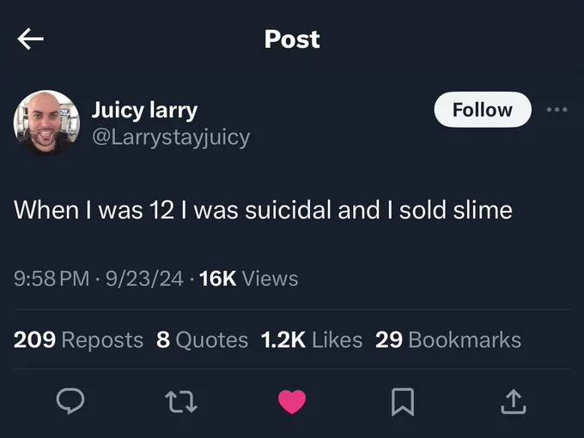The height and width of the screenshot is (438, 584).
Task: Select the 9/23/24 post date
Action: (144, 279)
